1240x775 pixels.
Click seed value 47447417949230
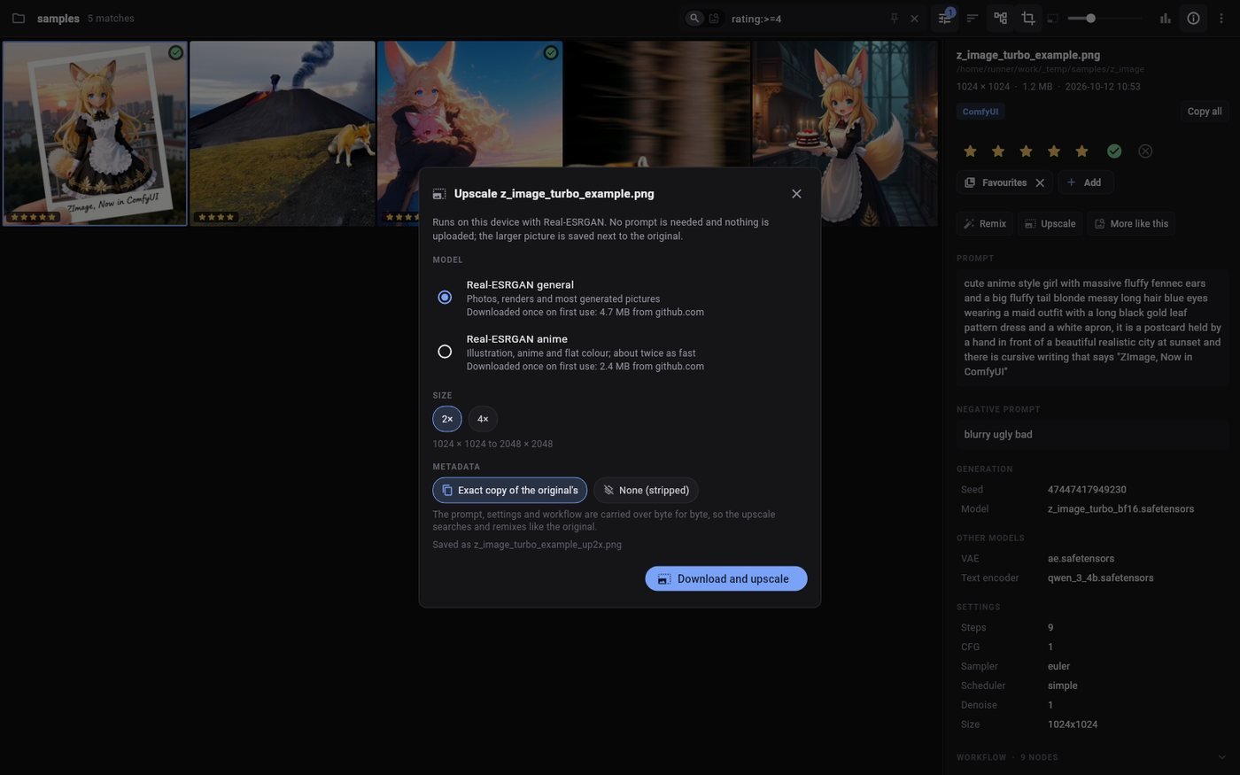(x=1087, y=489)
